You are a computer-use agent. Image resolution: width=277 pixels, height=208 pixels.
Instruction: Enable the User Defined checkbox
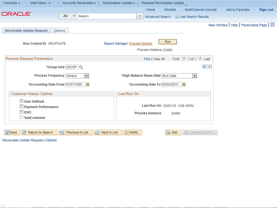pos(21,101)
